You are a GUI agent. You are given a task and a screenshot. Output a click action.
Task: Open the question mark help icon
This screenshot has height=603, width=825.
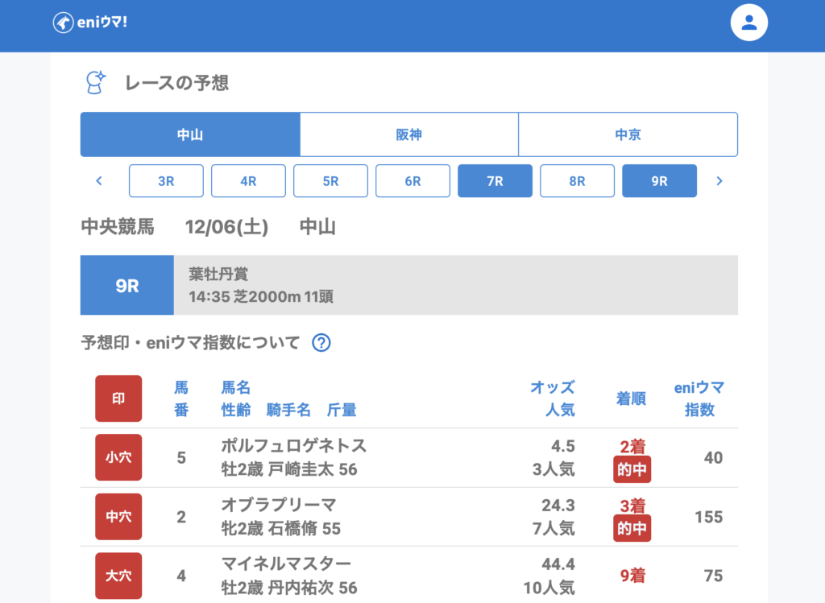[x=321, y=343]
